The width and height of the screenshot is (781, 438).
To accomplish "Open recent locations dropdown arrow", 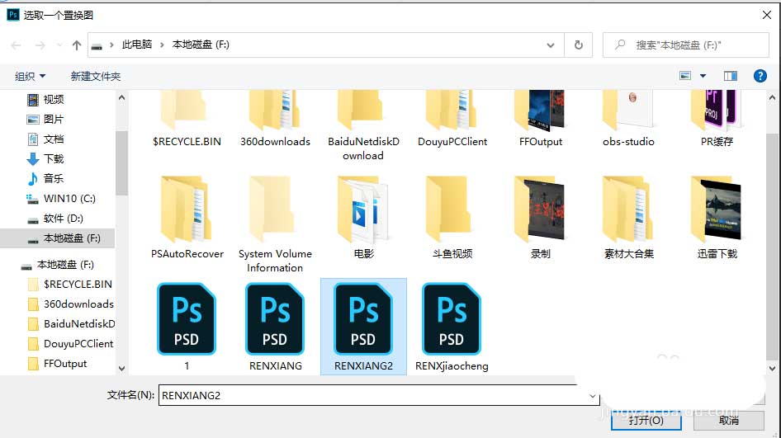I will tap(59, 45).
